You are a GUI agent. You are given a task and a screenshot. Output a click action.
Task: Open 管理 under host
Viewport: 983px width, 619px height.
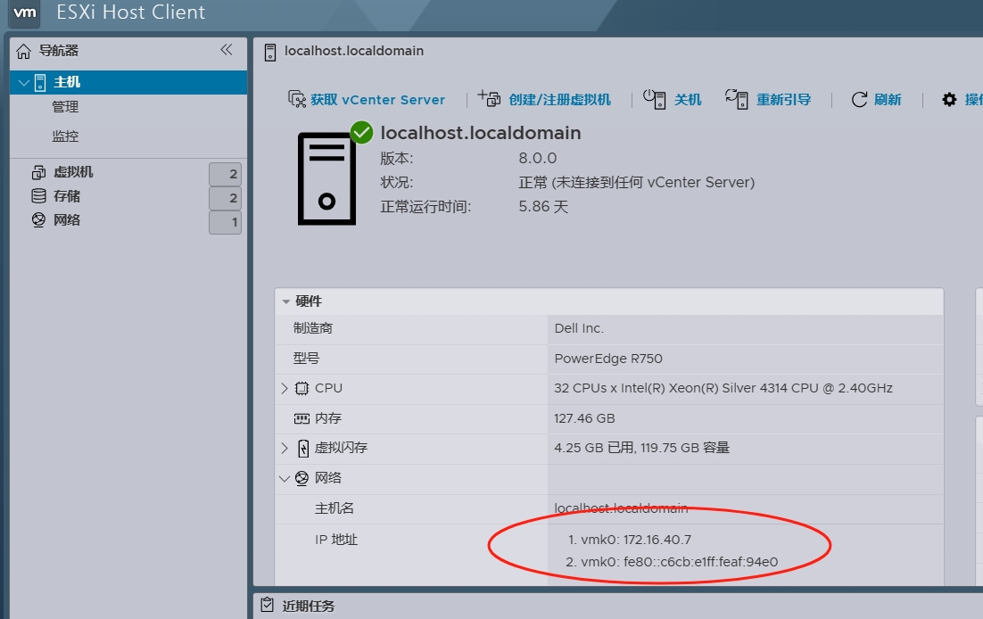[65, 107]
